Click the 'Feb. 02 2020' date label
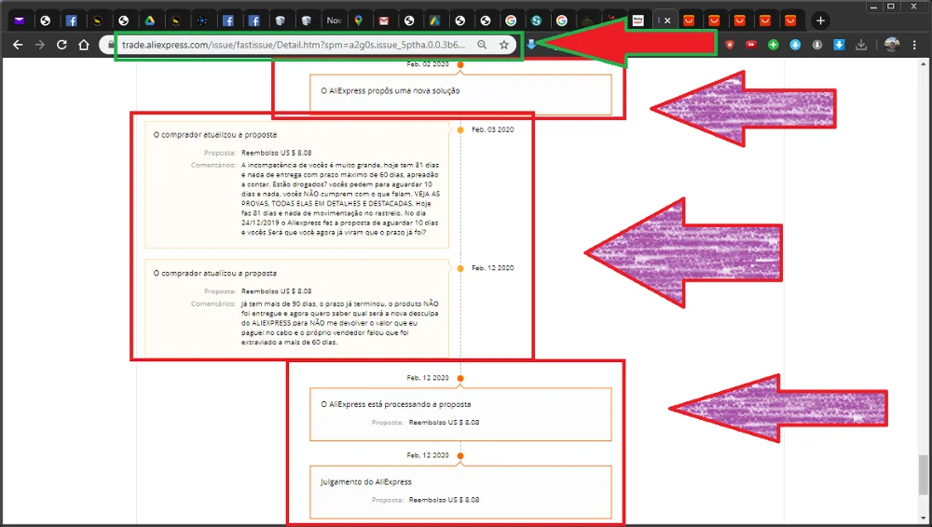 tap(428, 64)
